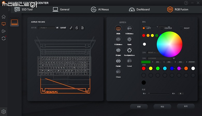Screen dimensions: 202x116
Task: Click the Home icon in left sidebar
Action: point(4,17)
